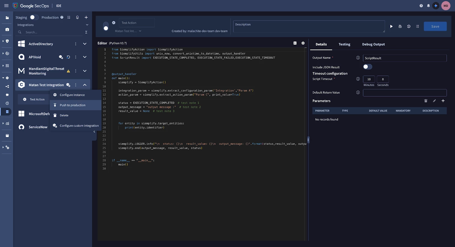Switch to the Testing tab

(x=344, y=44)
